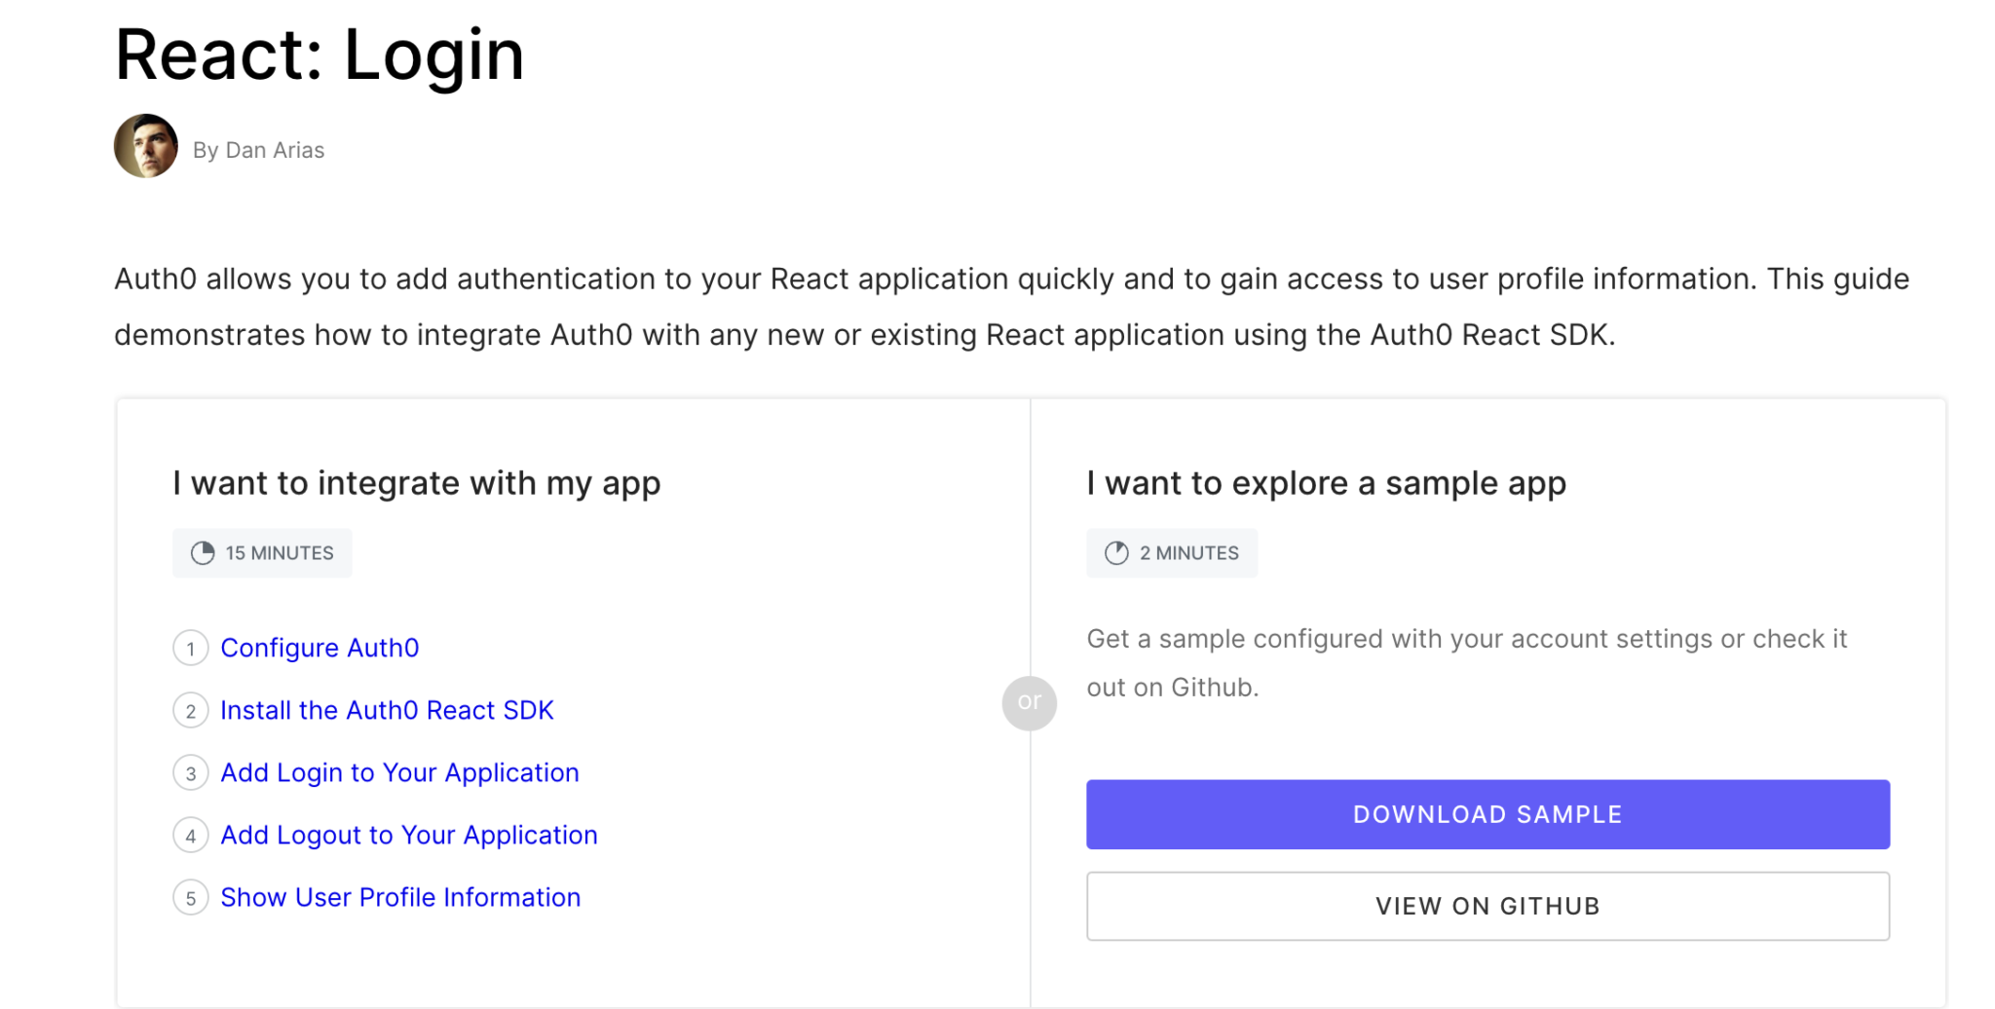Viewport: 1995px width, 1009px height.
Task: Click the View on Github button
Action: 1487,906
